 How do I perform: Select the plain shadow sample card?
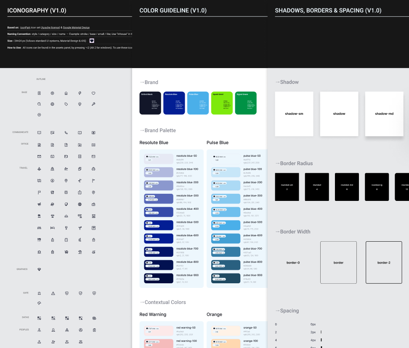[x=339, y=114]
